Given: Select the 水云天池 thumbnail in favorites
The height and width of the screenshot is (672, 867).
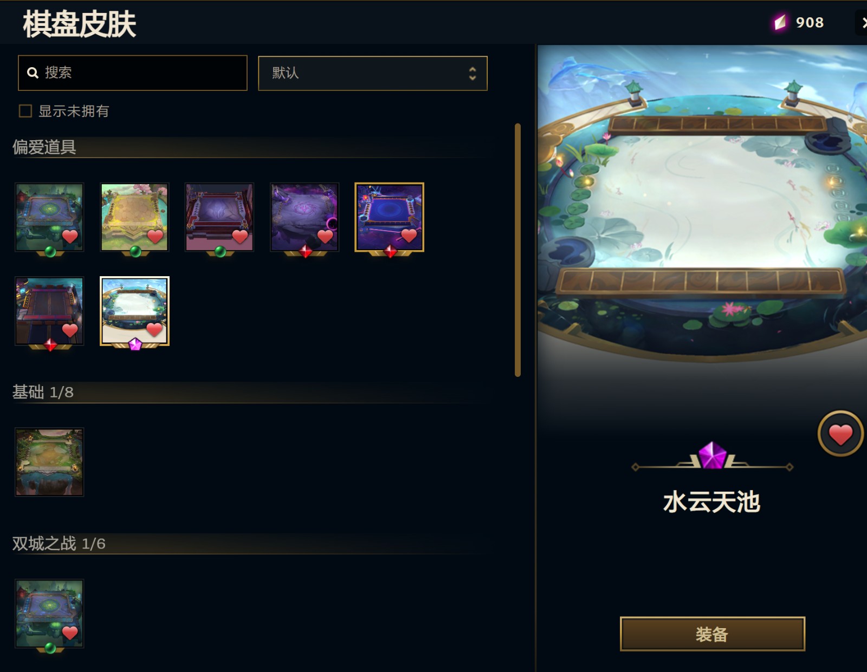Looking at the screenshot, I should [134, 311].
